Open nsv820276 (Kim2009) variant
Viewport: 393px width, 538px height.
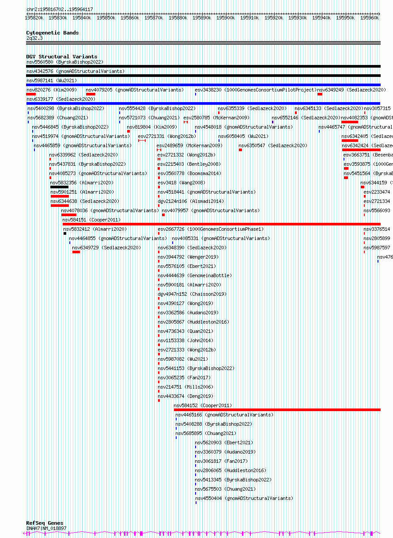pos(52,90)
